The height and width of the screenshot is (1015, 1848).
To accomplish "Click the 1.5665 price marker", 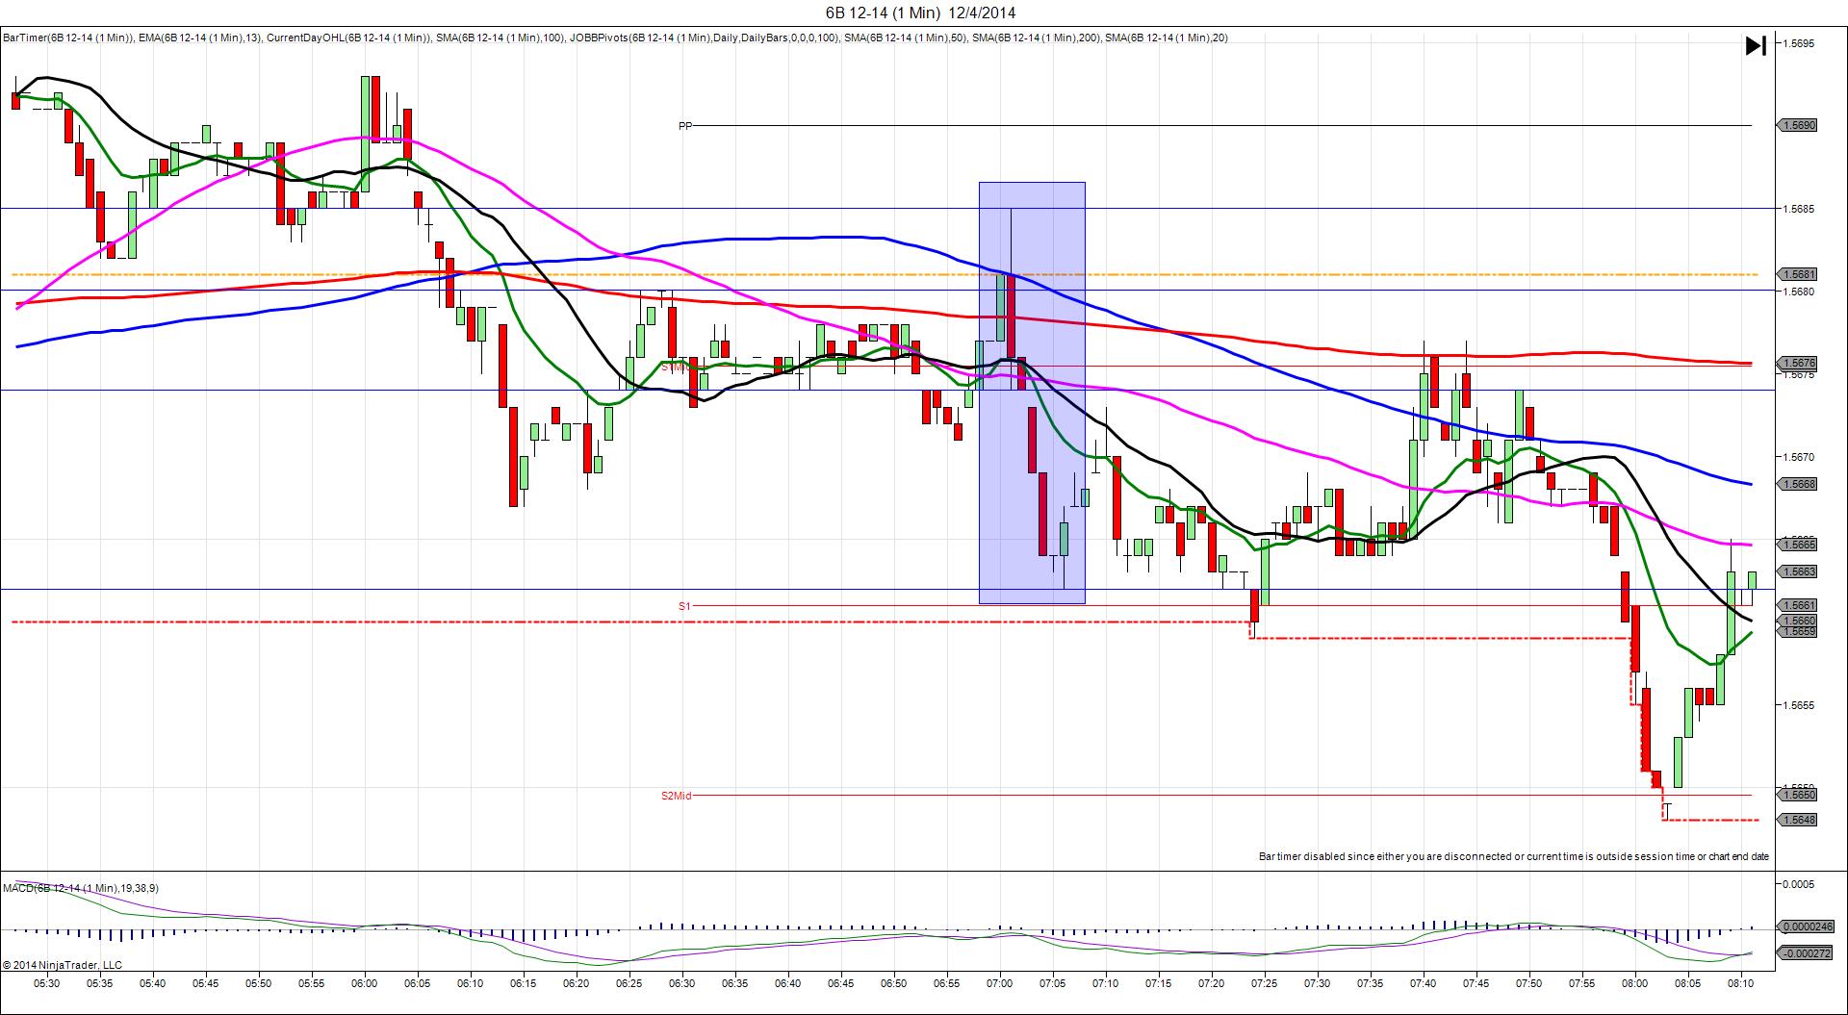I will pyautogui.click(x=1798, y=545).
